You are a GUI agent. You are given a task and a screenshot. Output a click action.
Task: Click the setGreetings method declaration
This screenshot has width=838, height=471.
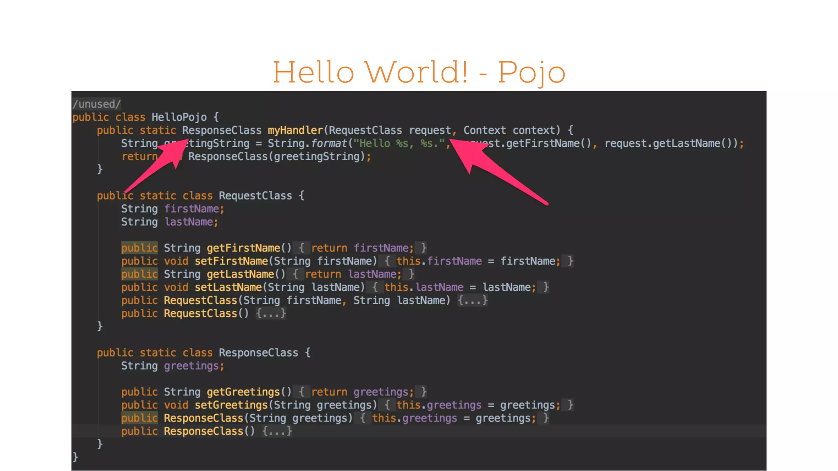[x=231, y=405]
